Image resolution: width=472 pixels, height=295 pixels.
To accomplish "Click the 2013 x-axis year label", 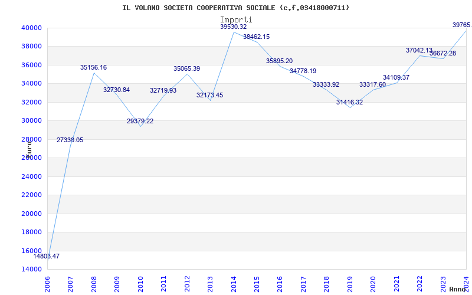I will [210, 284].
